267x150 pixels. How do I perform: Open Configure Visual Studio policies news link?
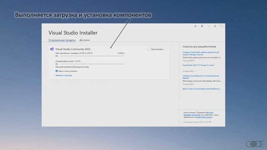pos(201,53)
